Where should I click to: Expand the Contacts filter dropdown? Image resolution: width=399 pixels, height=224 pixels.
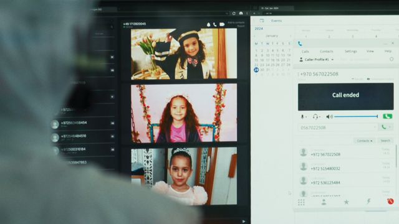[x=364, y=141]
